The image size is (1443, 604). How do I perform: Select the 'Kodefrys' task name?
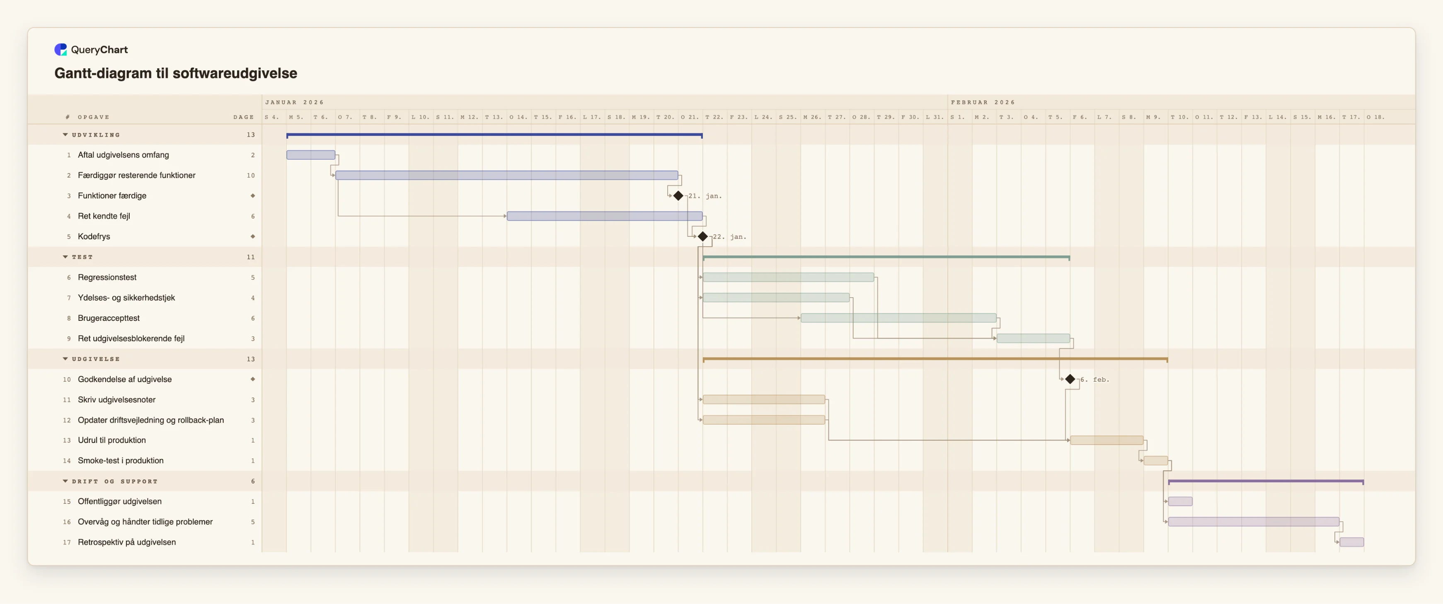coord(94,237)
